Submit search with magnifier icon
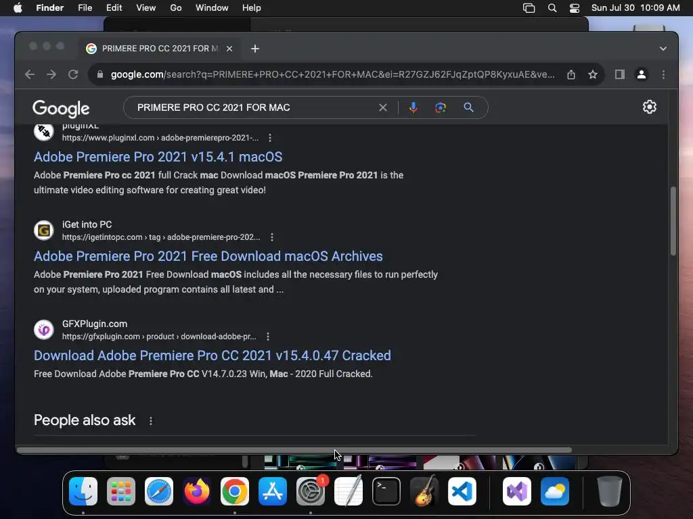This screenshot has height=519, width=693. 468,107
